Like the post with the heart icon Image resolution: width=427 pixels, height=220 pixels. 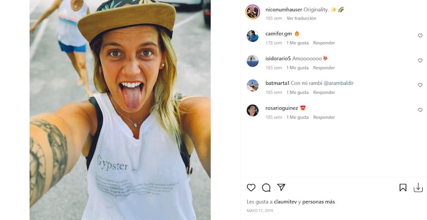point(251,187)
